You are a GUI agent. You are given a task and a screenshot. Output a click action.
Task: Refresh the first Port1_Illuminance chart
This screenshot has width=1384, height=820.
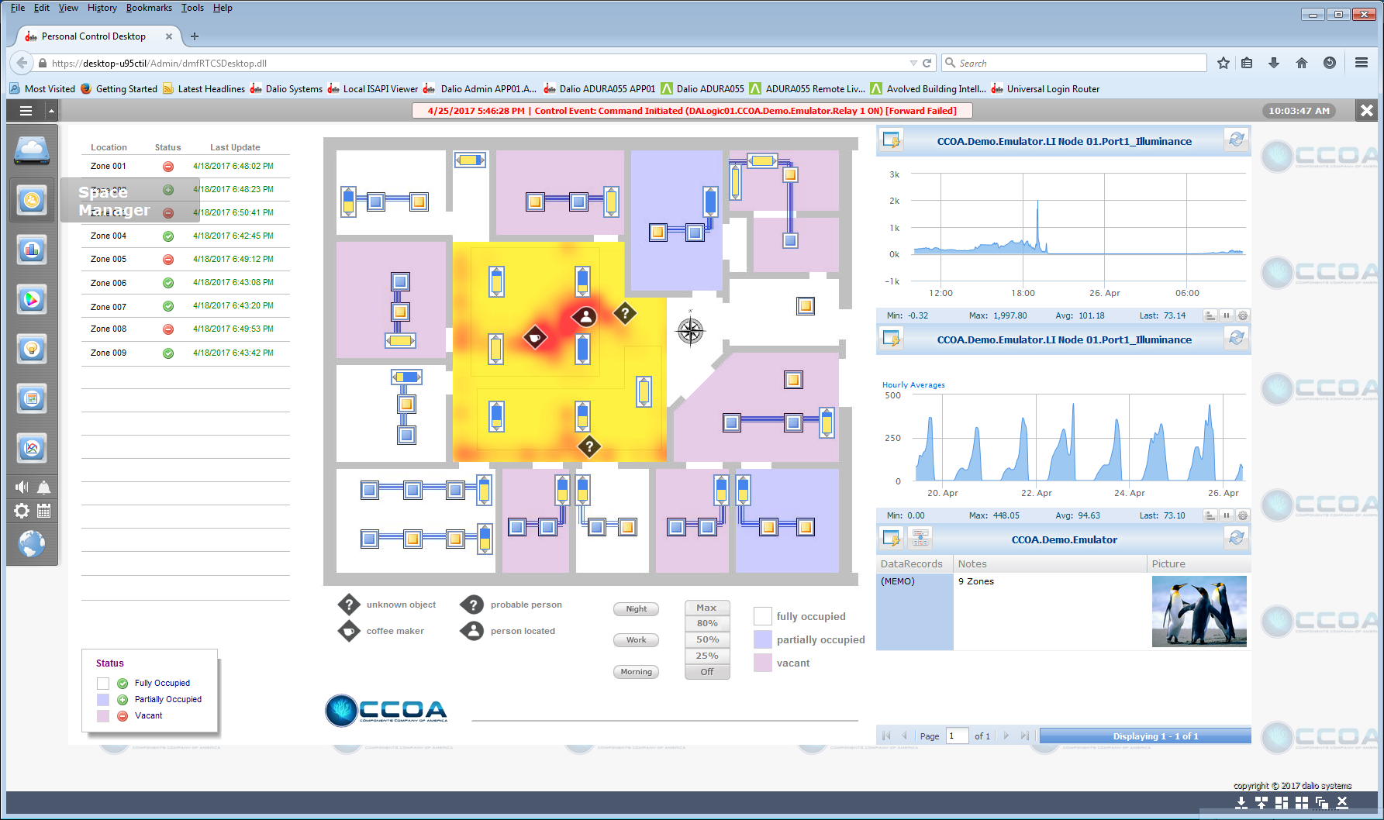[x=1237, y=140]
